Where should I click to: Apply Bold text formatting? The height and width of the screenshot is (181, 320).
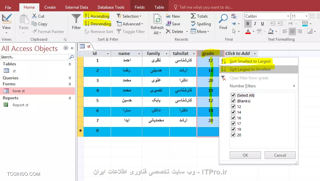tap(248, 24)
